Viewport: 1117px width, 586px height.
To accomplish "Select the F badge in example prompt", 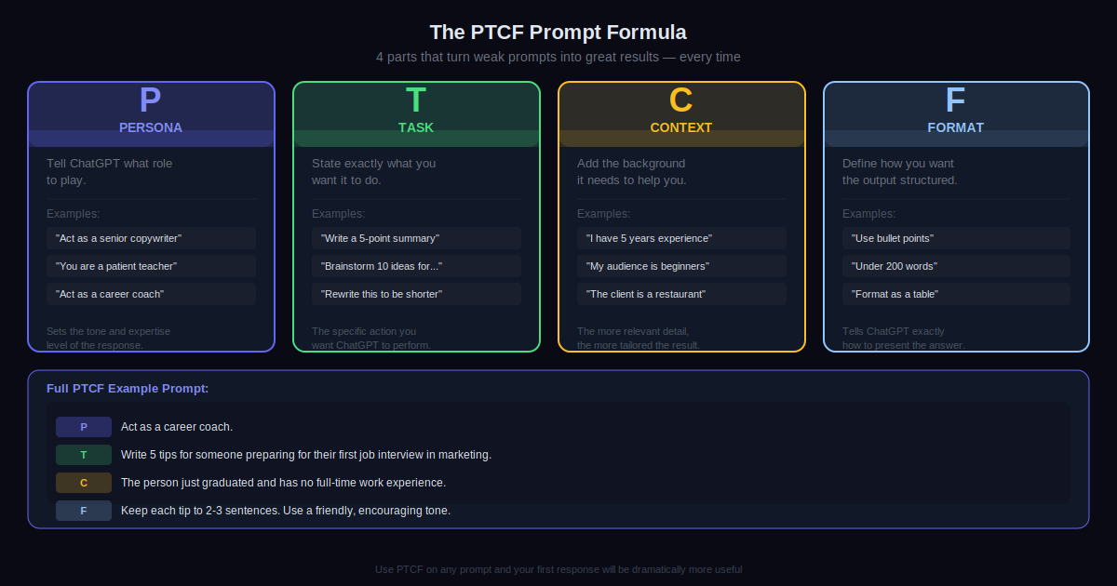I will point(84,511).
